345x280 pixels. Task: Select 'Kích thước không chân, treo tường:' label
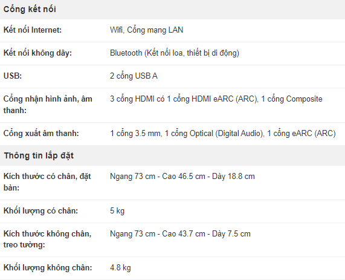tap(47, 239)
